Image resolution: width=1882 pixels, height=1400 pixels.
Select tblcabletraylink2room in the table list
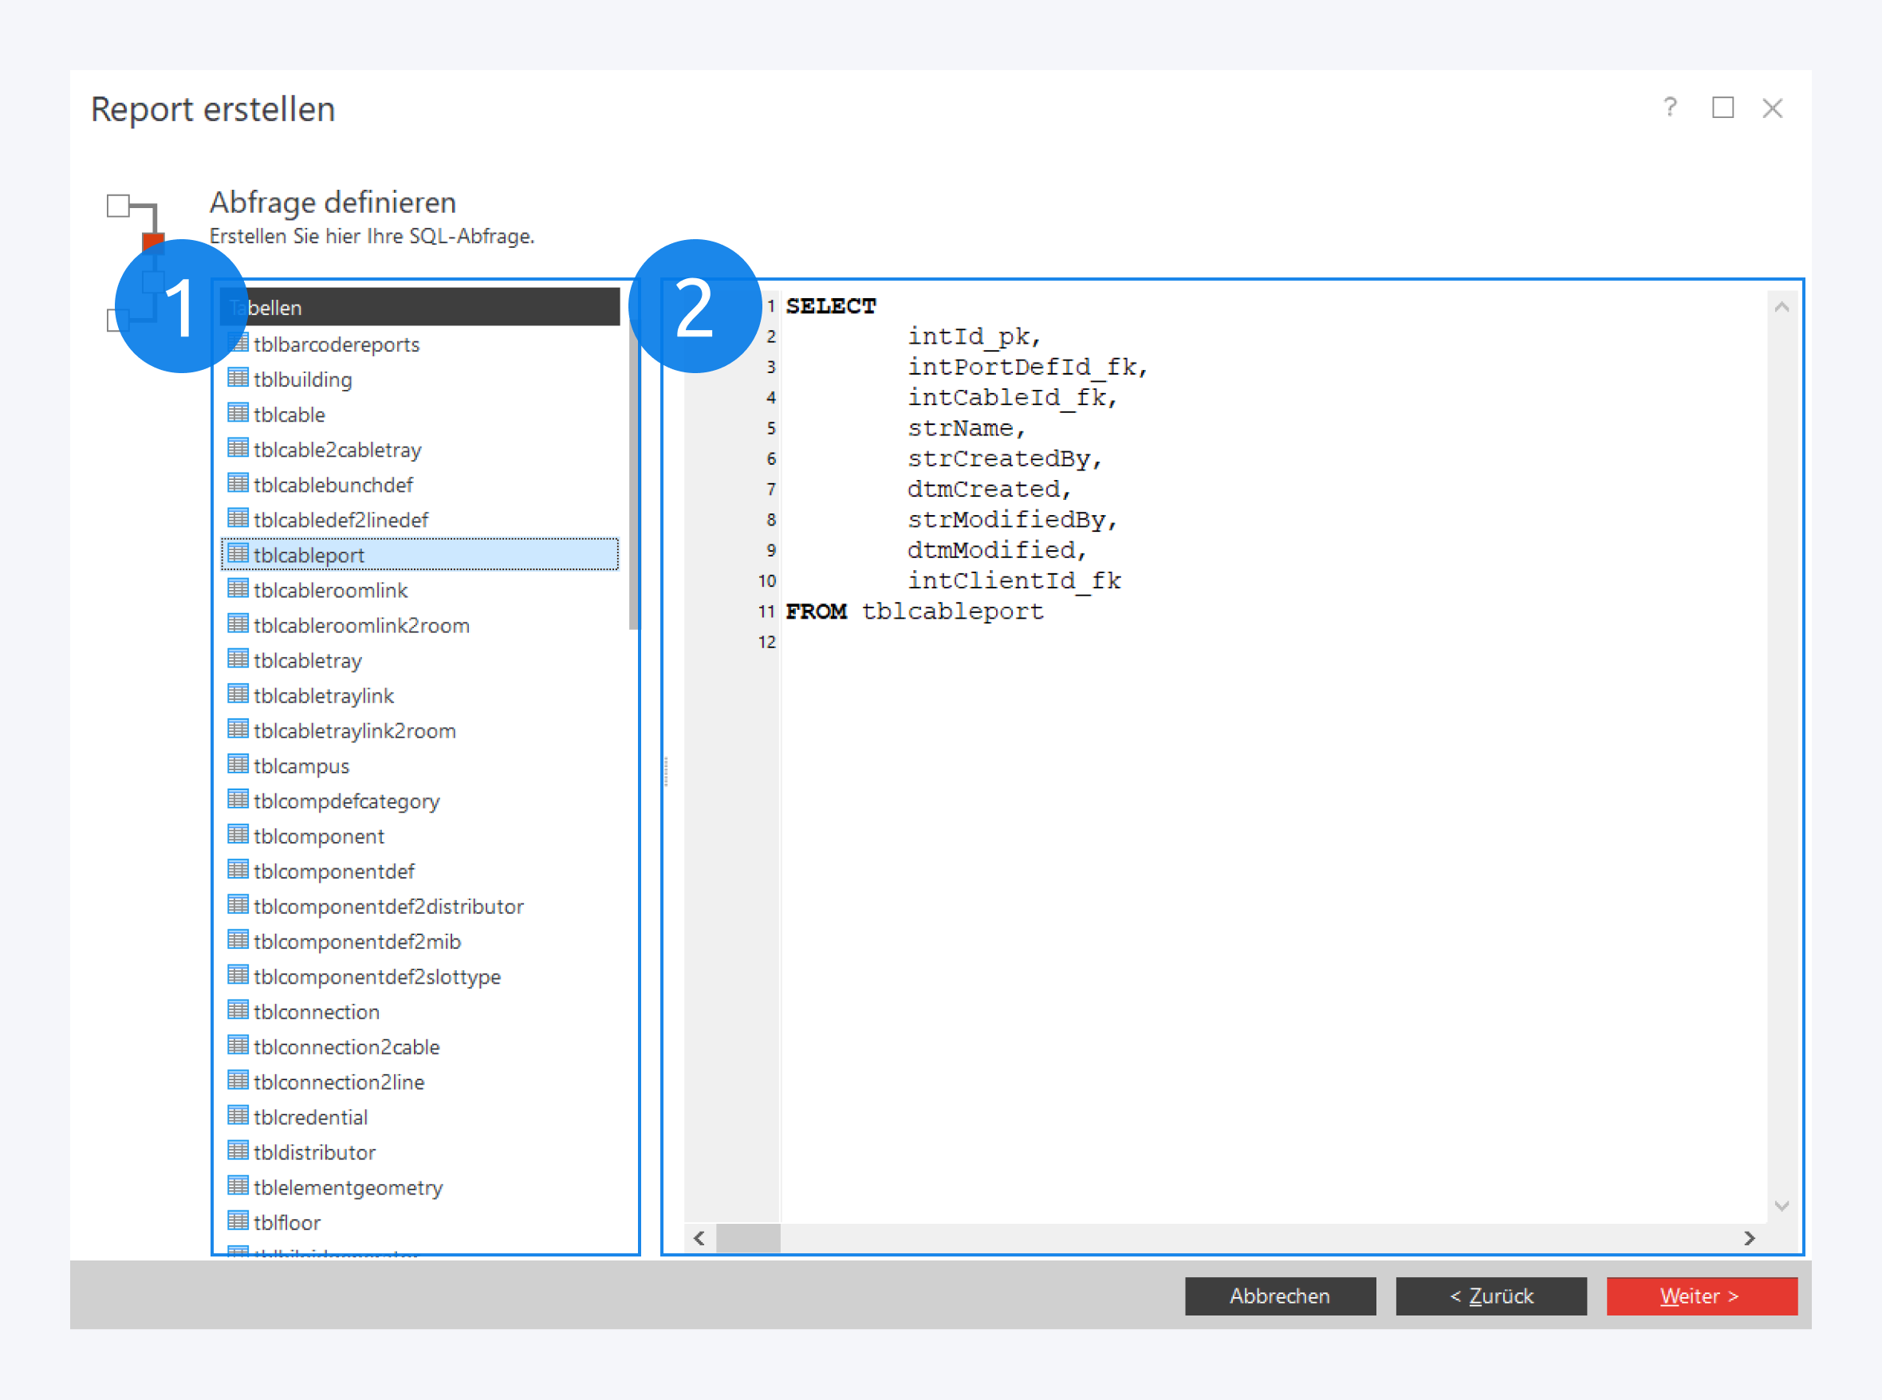pyautogui.click(x=354, y=730)
